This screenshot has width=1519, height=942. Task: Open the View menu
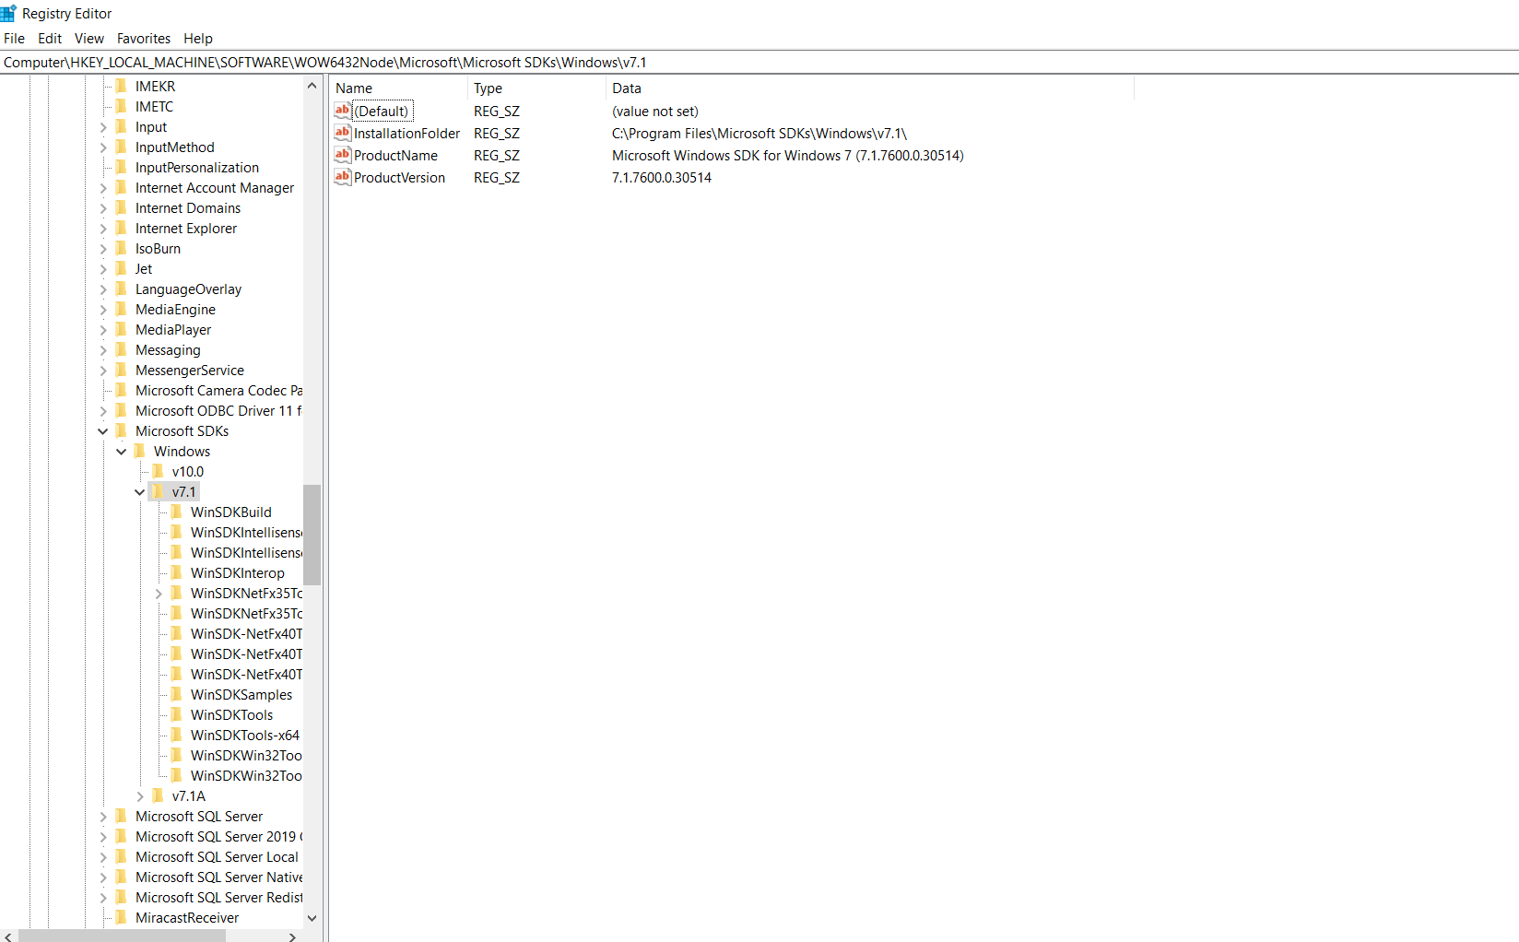tap(89, 39)
